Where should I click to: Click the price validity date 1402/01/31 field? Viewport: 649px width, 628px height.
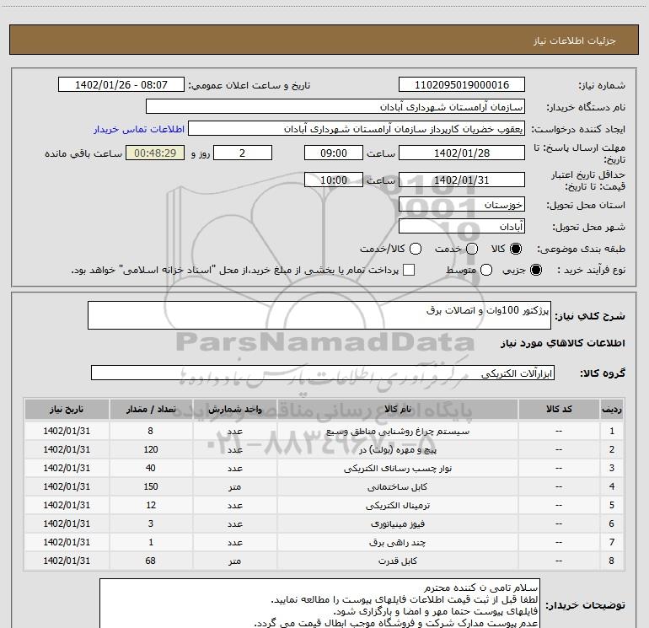coord(462,180)
